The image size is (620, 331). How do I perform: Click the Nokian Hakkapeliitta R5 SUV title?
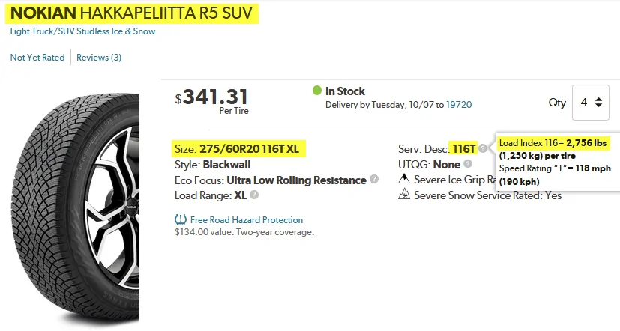click(134, 13)
